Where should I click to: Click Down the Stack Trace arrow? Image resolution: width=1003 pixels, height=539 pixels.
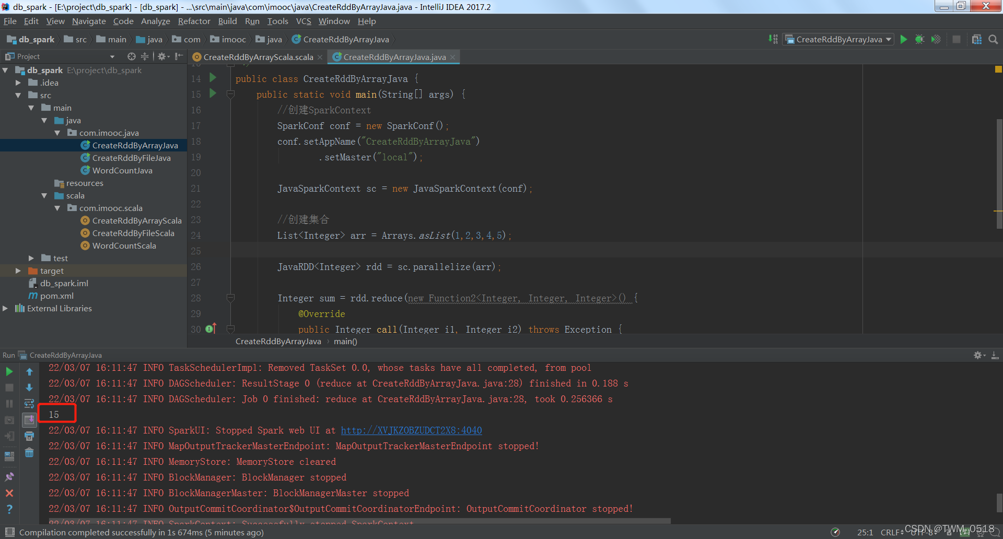(x=29, y=388)
